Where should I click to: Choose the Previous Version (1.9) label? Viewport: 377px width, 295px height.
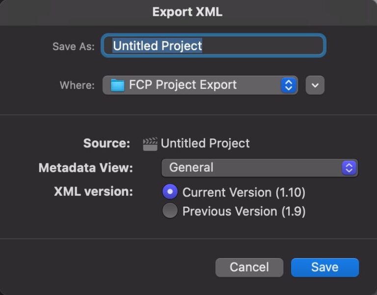coord(244,212)
